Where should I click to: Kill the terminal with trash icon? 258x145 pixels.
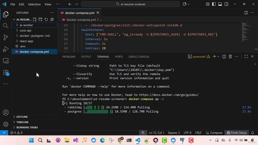[230, 56]
